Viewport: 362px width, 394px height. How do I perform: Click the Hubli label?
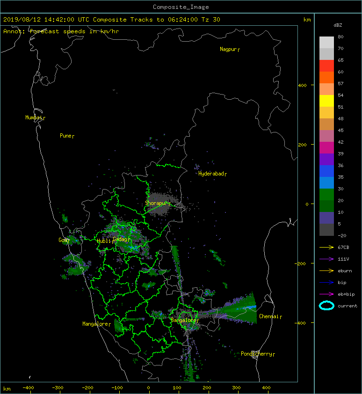click(x=104, y=241)
